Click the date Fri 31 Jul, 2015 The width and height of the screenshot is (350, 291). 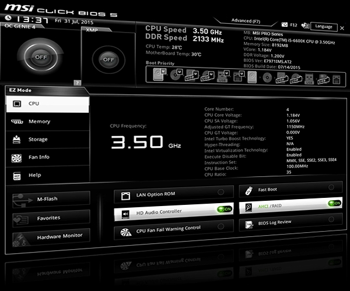pyautogui.click(x=74, y=22)
